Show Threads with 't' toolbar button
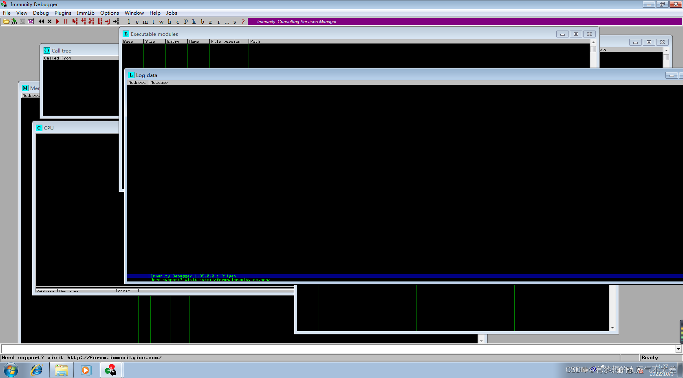This screenshot has height=378, width=683. (x=153, y=22)
